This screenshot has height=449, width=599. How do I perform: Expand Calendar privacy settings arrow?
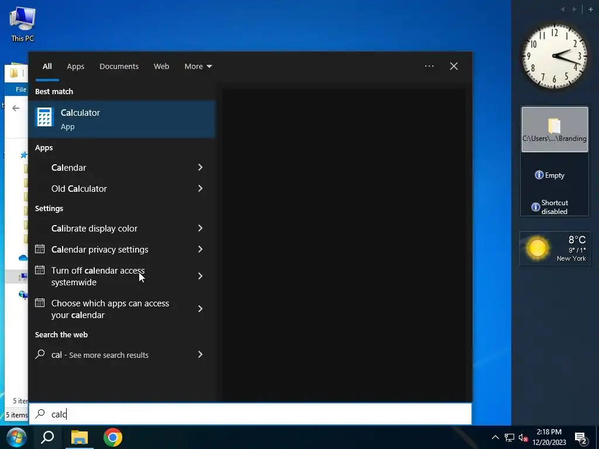pos(200,249)
